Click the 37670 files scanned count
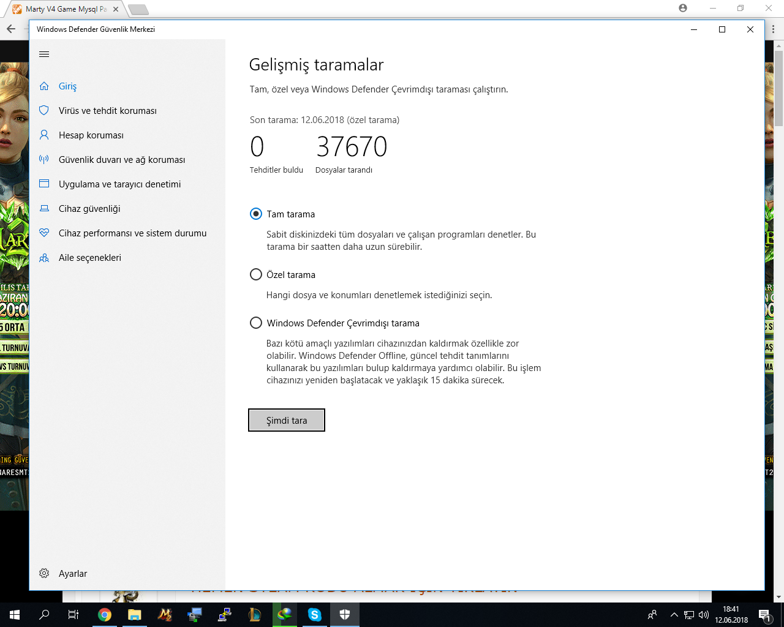784x627 pixels. pyautogui.click(x=352, y=147)
